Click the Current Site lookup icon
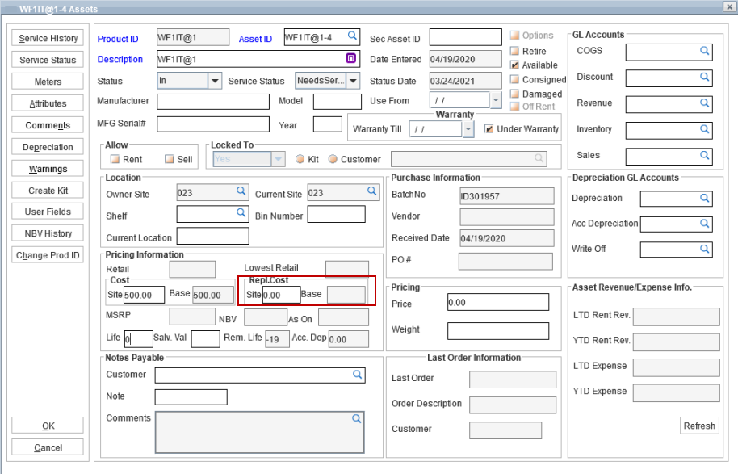The image size is (738, 474). 371,191
